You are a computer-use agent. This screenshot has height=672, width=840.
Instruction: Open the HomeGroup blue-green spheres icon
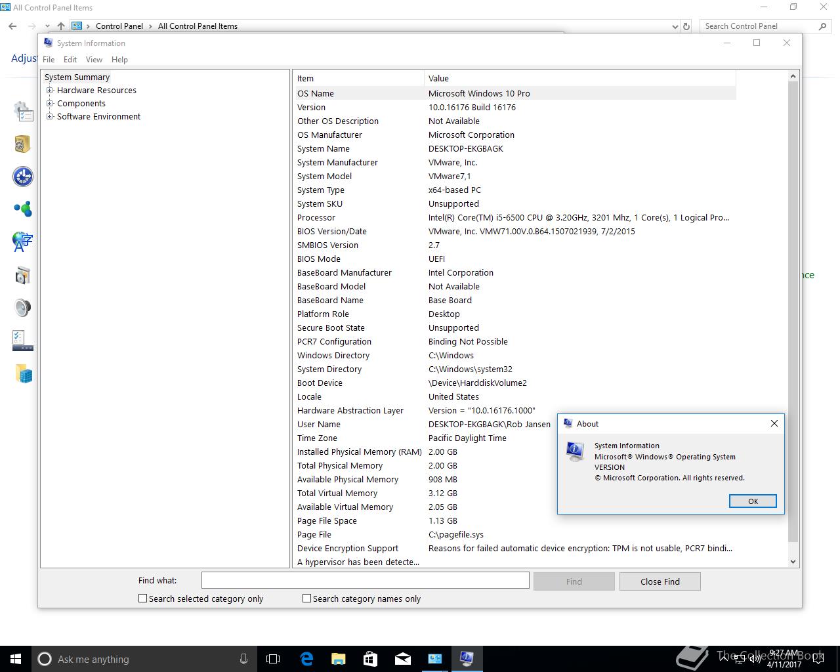coord(23,209)
